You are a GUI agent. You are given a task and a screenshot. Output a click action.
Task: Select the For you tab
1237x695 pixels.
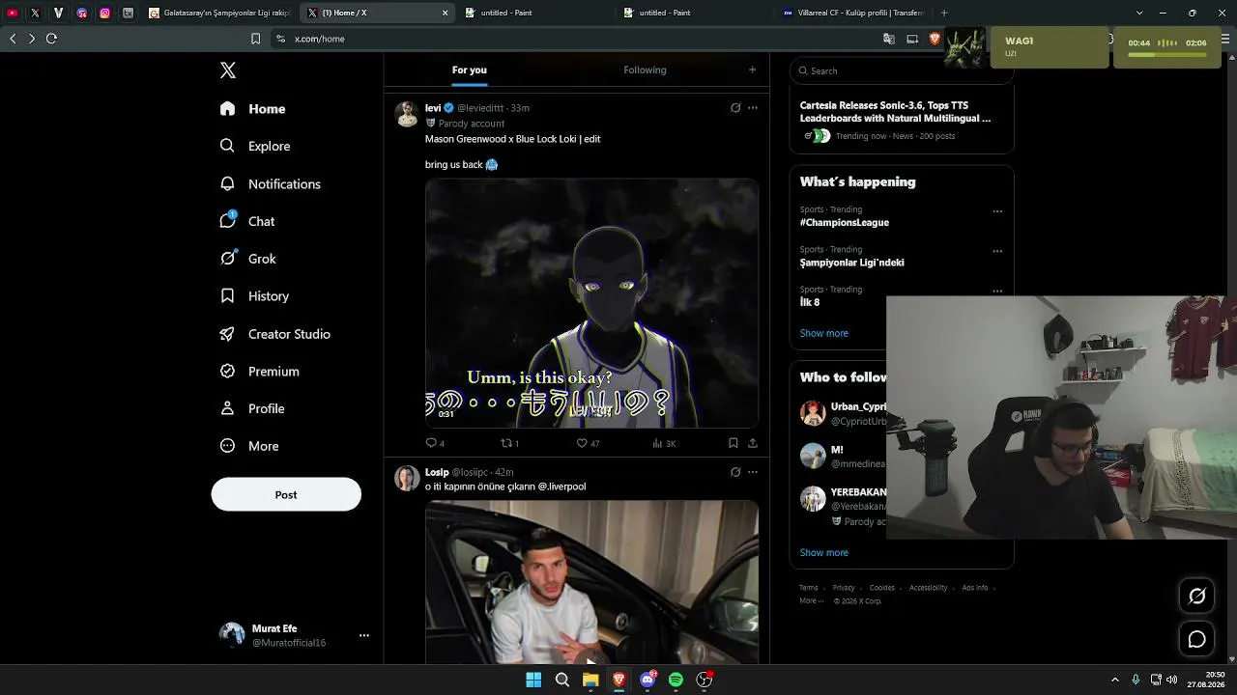pyautogui.click(x=470, y=69)
